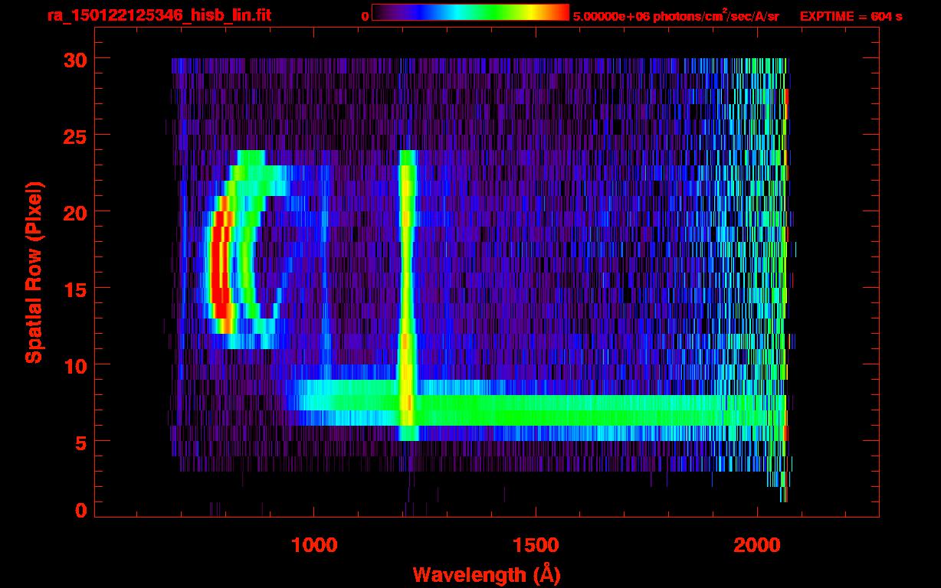
Task: Click the 5.00000e+06 photons intensity label
Action: [x=675, y=16]
